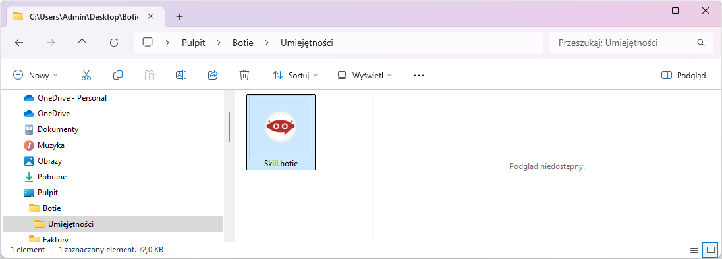Expand chevron before Pulpit in address bar

[x=168, y=43]
